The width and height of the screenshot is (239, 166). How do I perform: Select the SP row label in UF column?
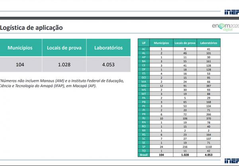144,147
